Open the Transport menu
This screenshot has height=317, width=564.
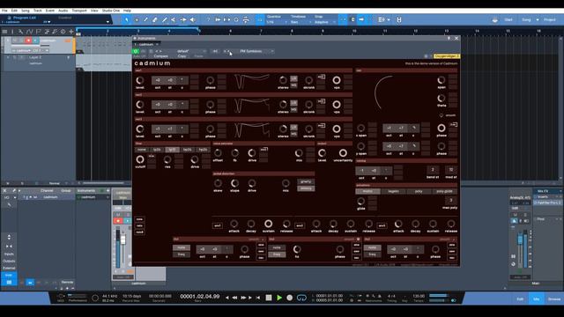point(79,11)
